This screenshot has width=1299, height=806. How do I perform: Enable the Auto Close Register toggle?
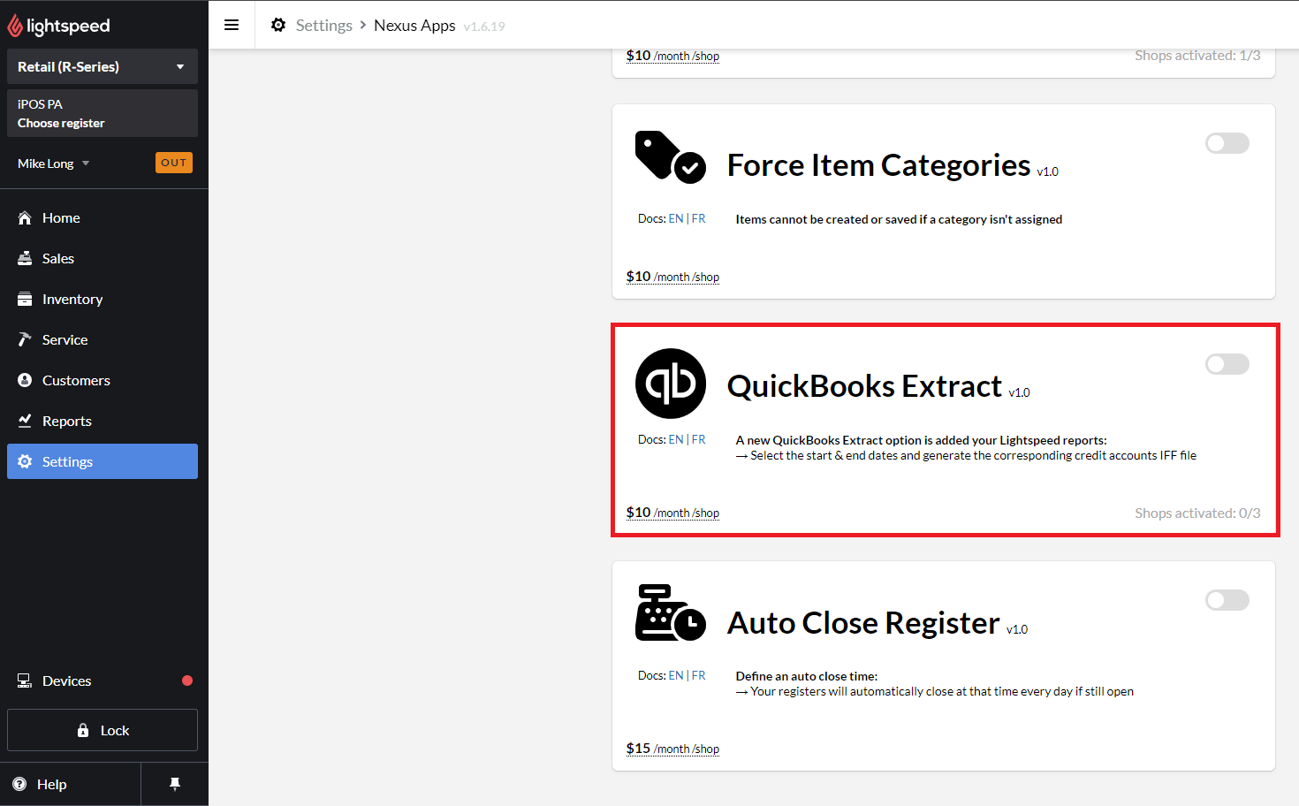[1227, 600]
